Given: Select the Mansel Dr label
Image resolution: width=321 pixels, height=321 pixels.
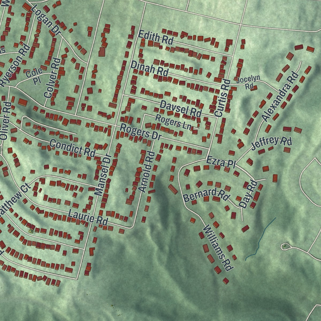Looking at the screenshot, I should (x=103, y=175).
